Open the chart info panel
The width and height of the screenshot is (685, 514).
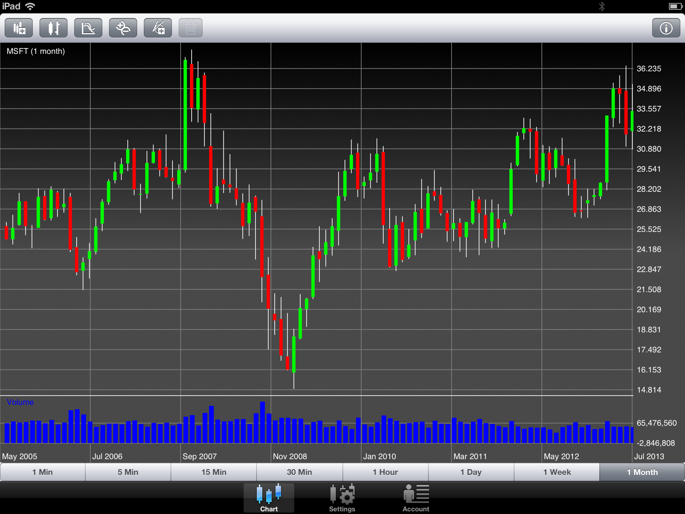pos(666,28)
